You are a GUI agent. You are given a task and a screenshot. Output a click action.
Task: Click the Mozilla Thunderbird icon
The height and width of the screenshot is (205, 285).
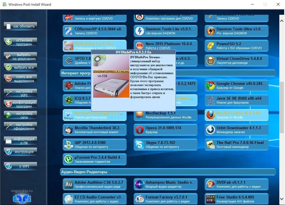click(68, 130)
